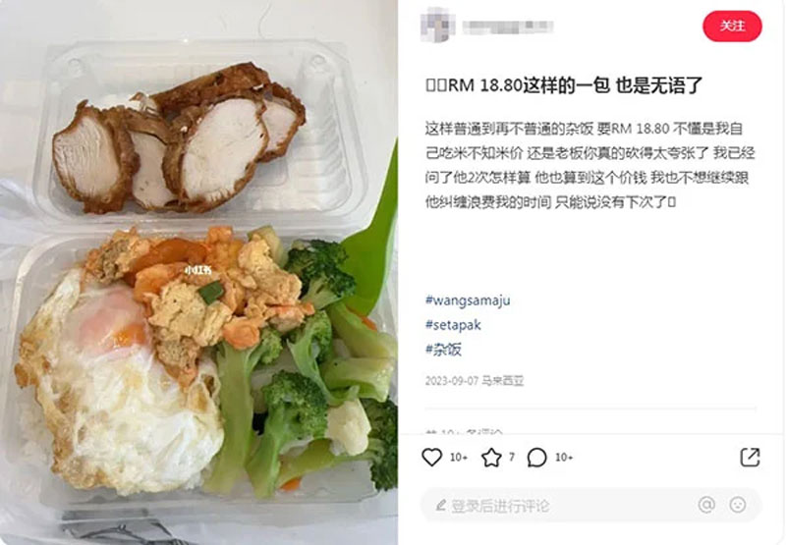Share the post using the external arrow icon

pyautogui.click(x=750, y=457)
